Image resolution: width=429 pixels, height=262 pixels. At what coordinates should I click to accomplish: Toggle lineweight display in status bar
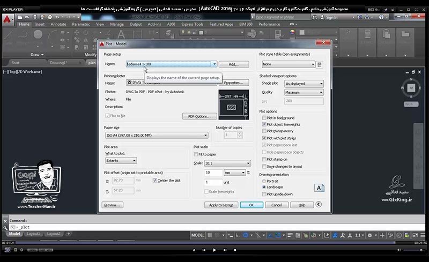point(290,235)
